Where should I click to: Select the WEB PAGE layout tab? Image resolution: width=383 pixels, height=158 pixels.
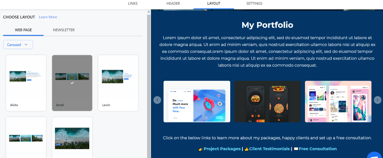point(23,30)
